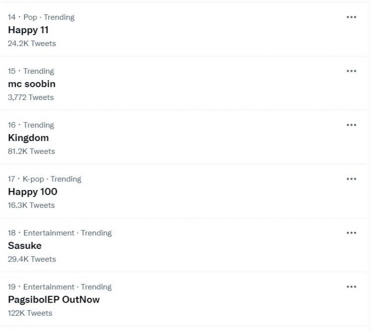373x332 pixels.
Task: Click the 81.2K Tweets count
Action: pyautogui.click(x=31, y=151)
